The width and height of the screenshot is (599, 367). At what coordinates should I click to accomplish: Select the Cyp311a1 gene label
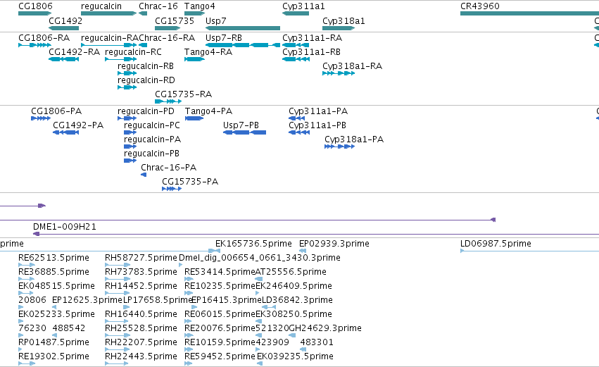point(303,6)
